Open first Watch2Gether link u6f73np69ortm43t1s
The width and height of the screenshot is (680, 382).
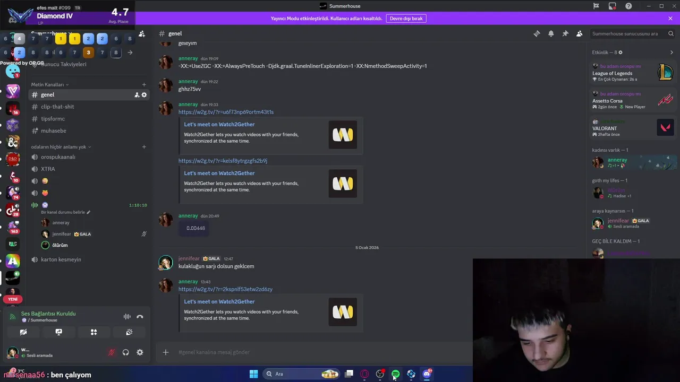coord(226,112)
